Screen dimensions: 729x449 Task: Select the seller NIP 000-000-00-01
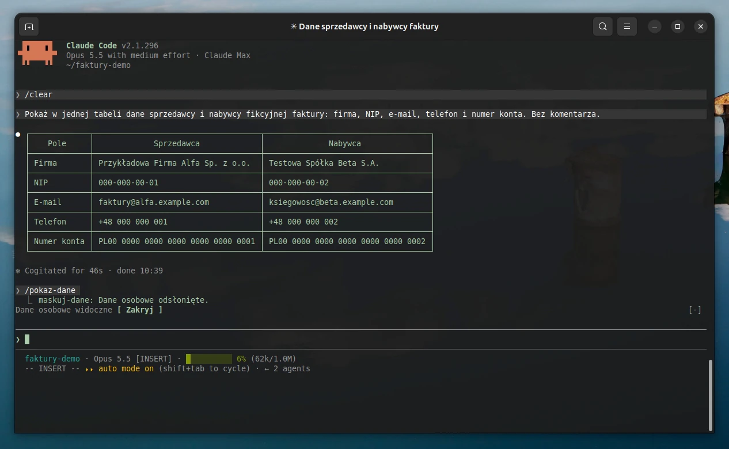pyautogui.click(x=128, y=182)
